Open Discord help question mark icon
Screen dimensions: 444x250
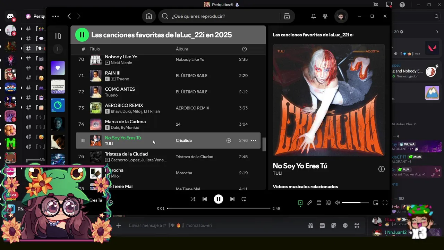(402, 5)
